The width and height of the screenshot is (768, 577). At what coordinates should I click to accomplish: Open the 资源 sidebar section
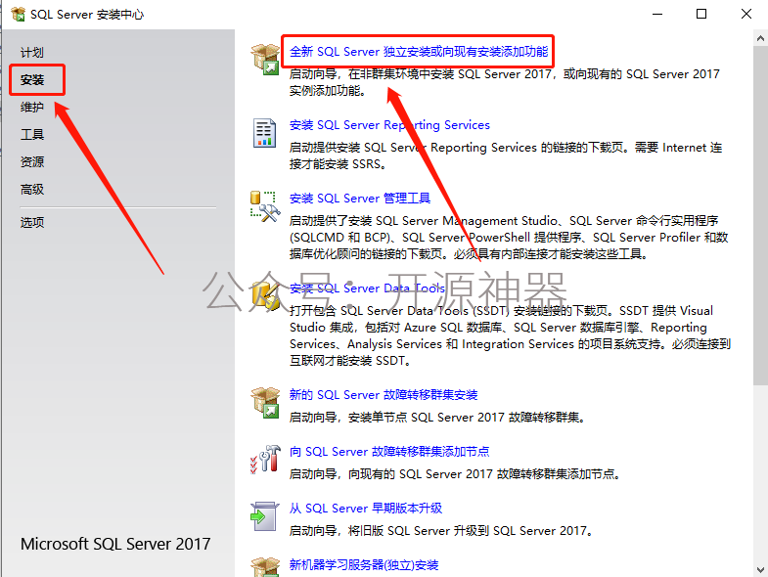tap(32, 161)
